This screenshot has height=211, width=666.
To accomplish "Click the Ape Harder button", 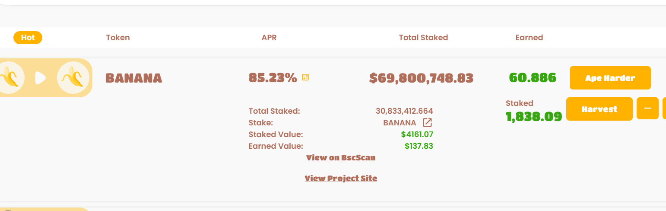I will pos(610,78).
